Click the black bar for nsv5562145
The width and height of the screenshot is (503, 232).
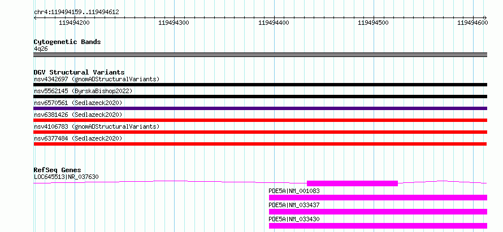[x=260, y=97]
